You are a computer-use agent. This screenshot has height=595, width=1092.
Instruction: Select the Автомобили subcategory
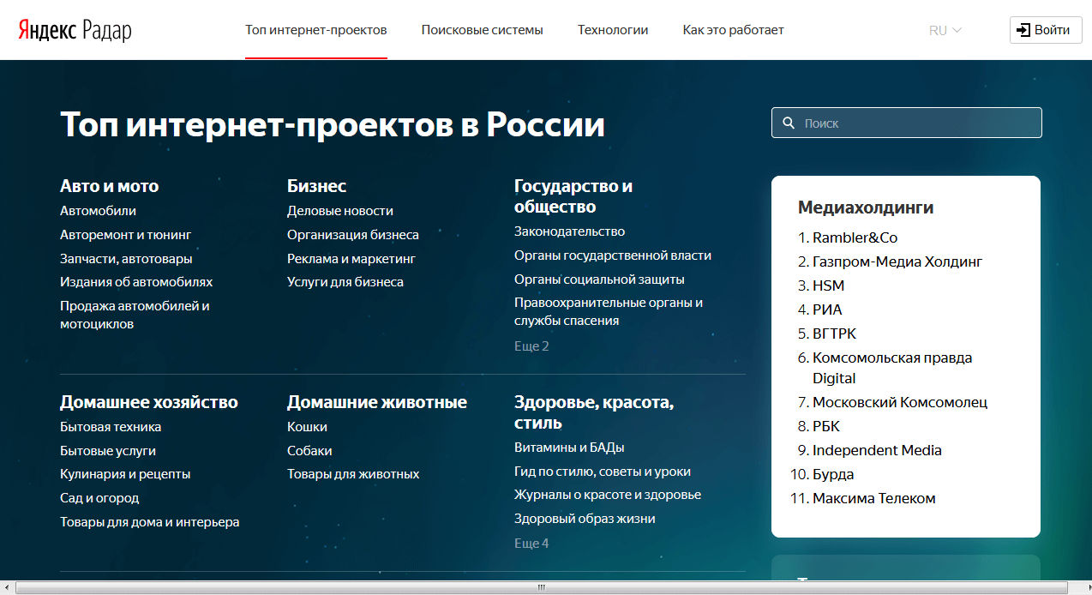(98, 211)
